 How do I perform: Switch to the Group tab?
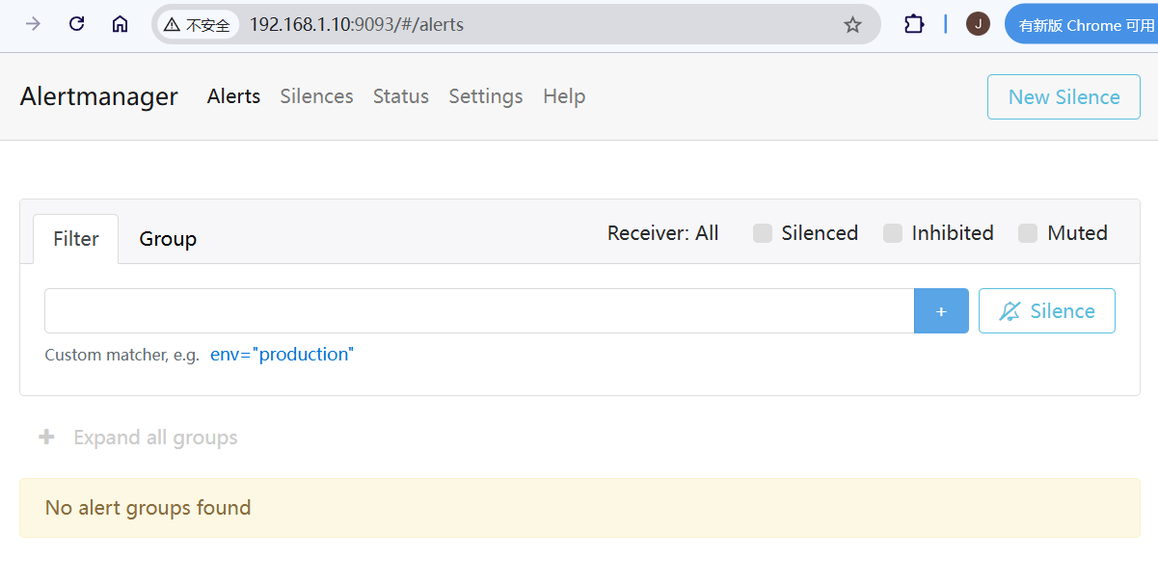click(168, 239)
